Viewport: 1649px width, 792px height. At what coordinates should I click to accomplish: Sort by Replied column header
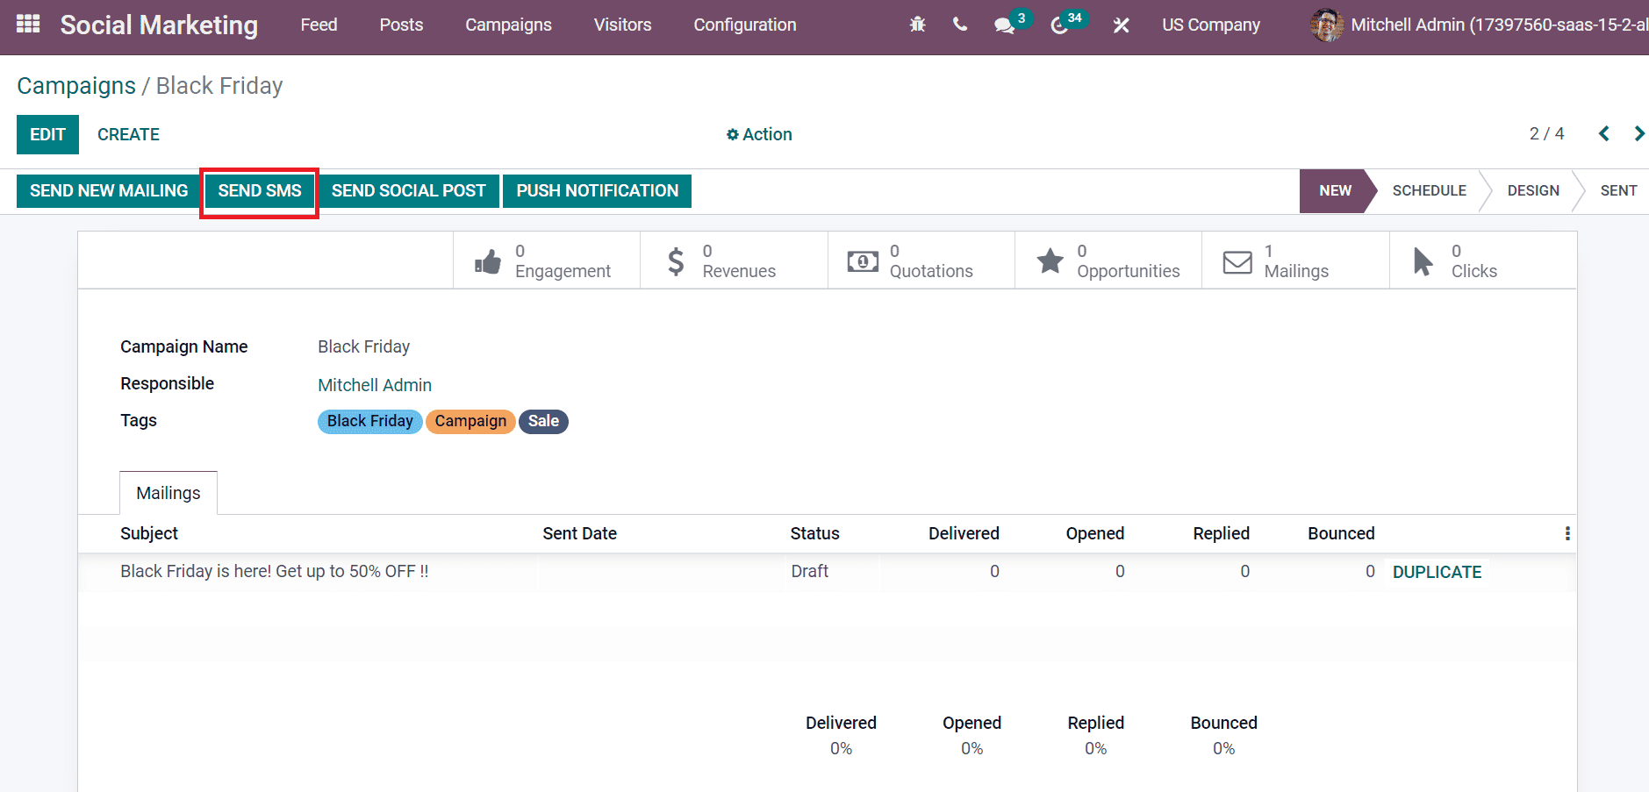(1221, 533)
